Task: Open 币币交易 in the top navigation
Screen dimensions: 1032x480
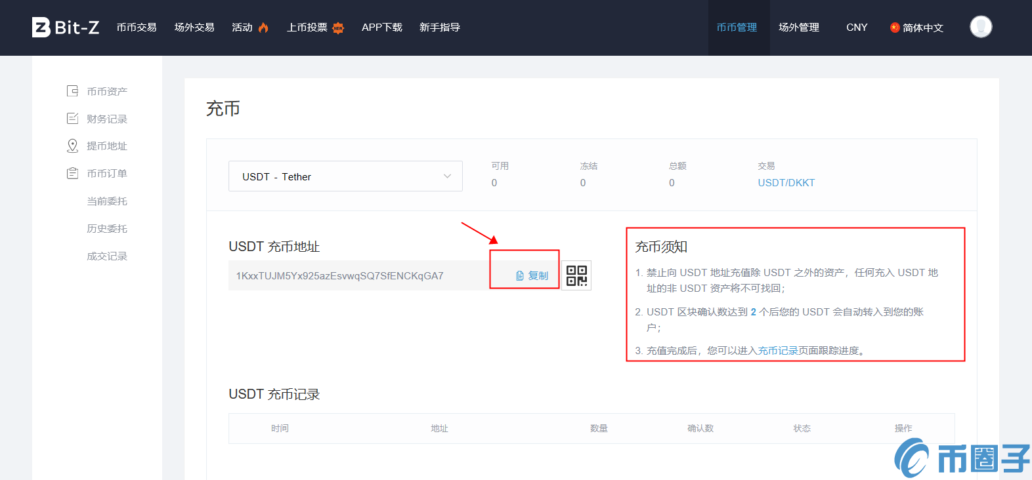Action: (137, 28)
